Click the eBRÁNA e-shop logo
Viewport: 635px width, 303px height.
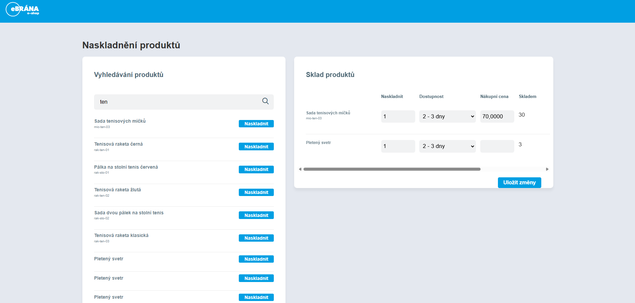point(23,9)
